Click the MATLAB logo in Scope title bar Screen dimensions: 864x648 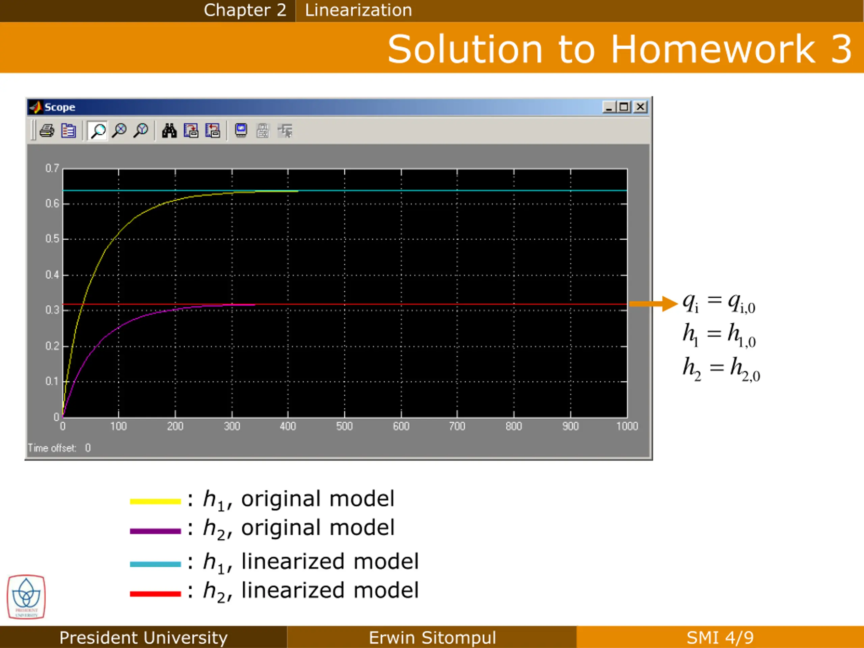36,107
